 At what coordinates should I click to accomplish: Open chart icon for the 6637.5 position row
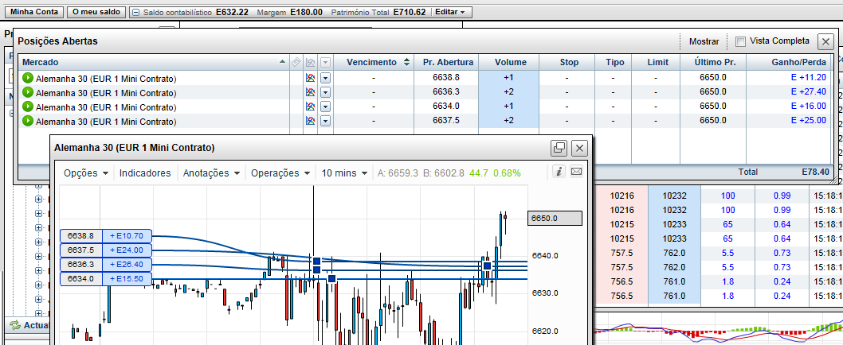[x=310, y=122]
